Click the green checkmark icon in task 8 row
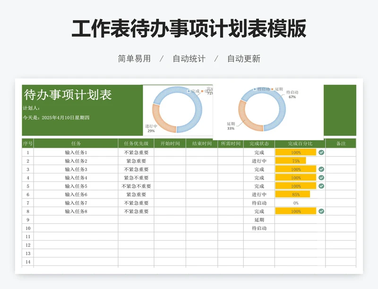Viewport: 378px width, 289px height. tap(321, 211)
